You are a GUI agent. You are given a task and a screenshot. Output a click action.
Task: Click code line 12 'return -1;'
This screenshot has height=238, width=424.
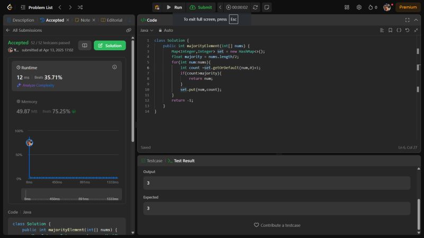182,100
